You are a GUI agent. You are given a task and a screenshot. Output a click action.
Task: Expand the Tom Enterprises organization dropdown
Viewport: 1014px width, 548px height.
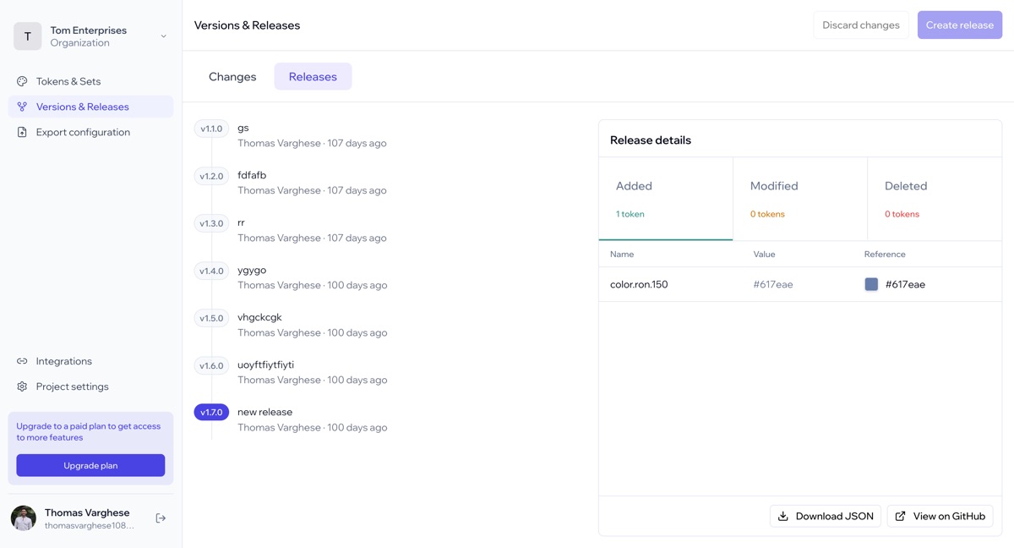click(x=163, y=36)
